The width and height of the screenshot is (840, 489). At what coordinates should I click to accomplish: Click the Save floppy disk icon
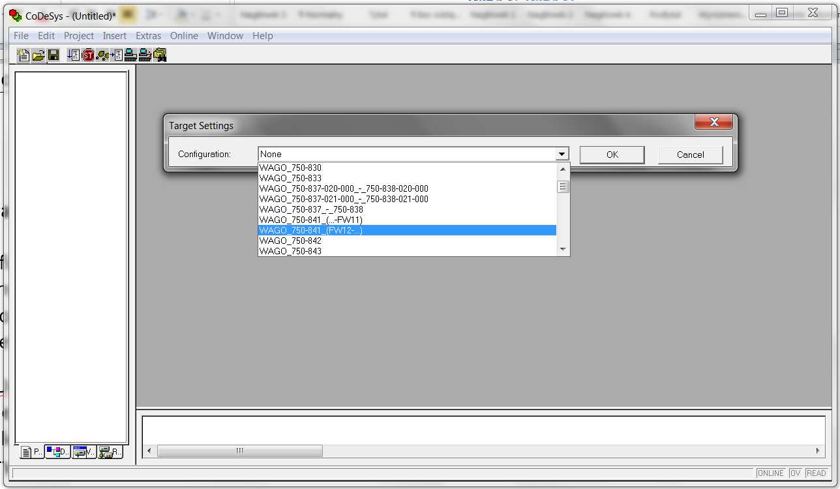53,55
